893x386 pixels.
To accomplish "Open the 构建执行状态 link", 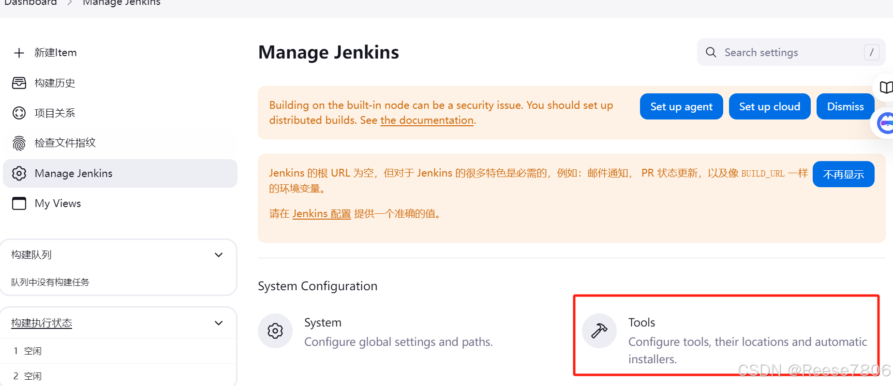I will pos(42,323).
